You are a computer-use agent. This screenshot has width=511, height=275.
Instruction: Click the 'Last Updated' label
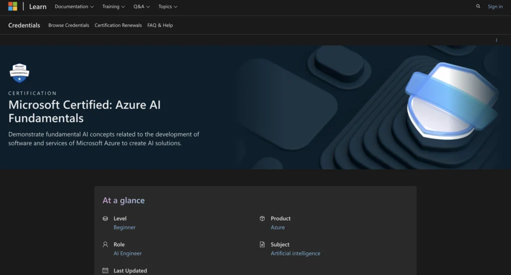tap(130, 271)
